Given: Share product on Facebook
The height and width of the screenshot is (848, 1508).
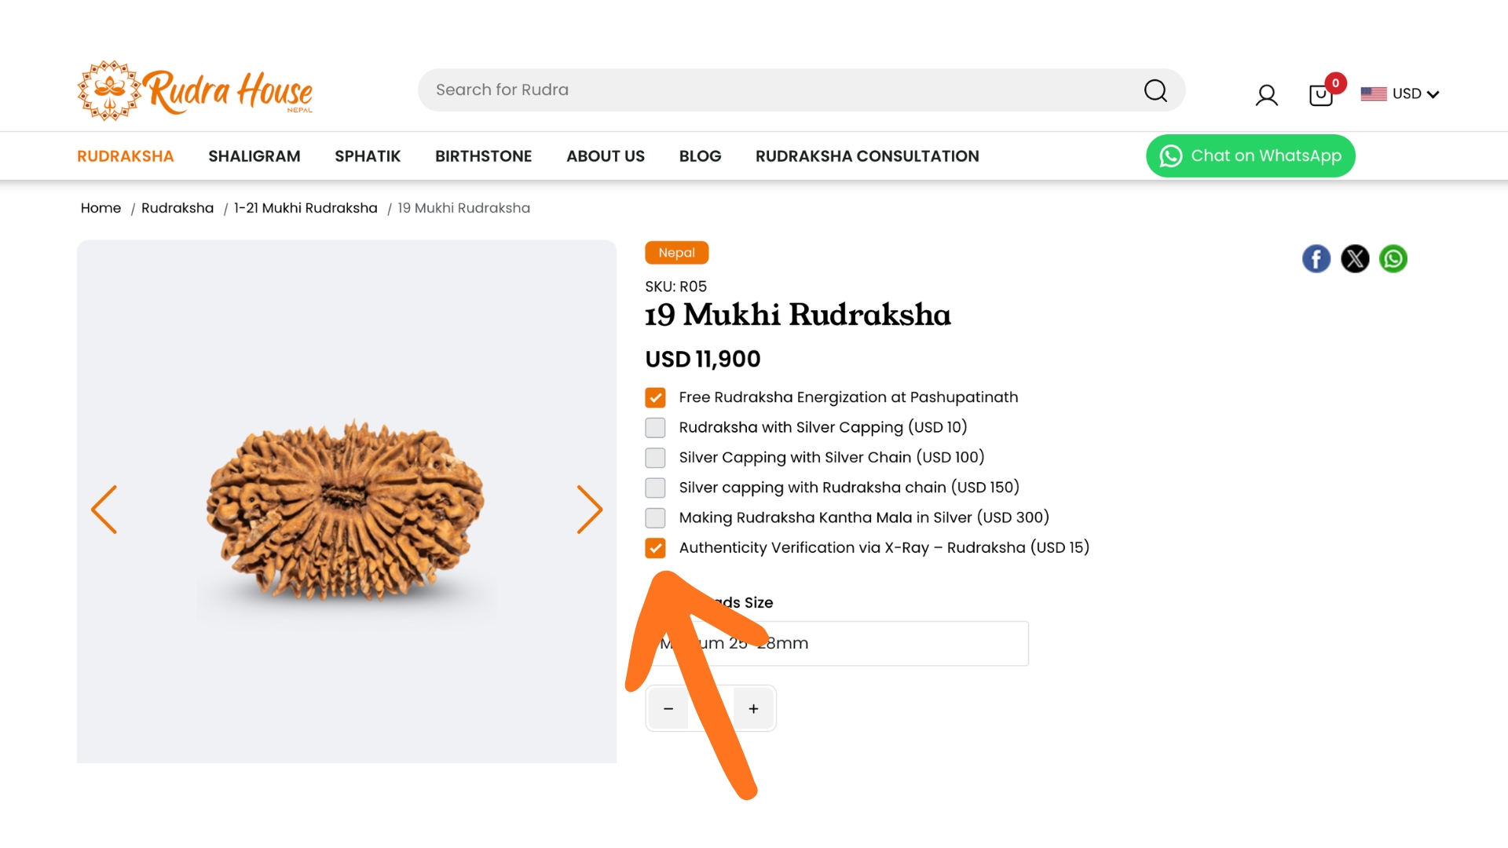Looking at the screenshot, I should [1316, 258].
